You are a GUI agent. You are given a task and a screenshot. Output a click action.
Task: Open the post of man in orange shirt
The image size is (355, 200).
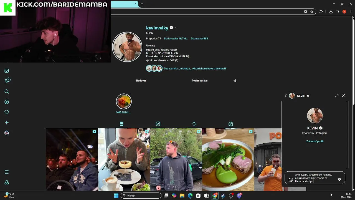268,160
